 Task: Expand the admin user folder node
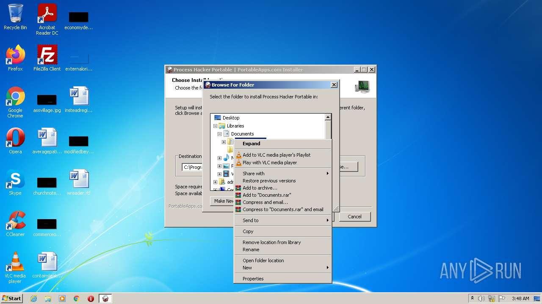pyautogui.click(x=215, y=182)
